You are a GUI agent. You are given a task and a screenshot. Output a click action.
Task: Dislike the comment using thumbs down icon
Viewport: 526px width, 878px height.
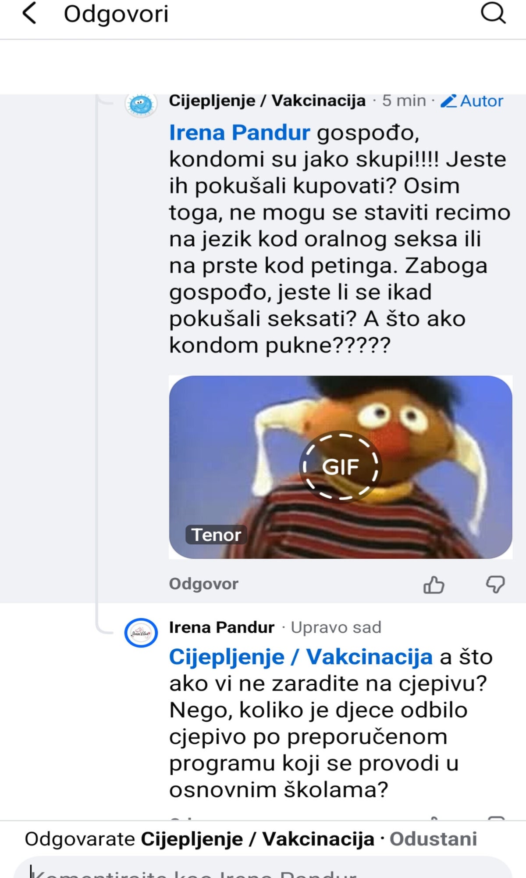click(x=495, y=584)
